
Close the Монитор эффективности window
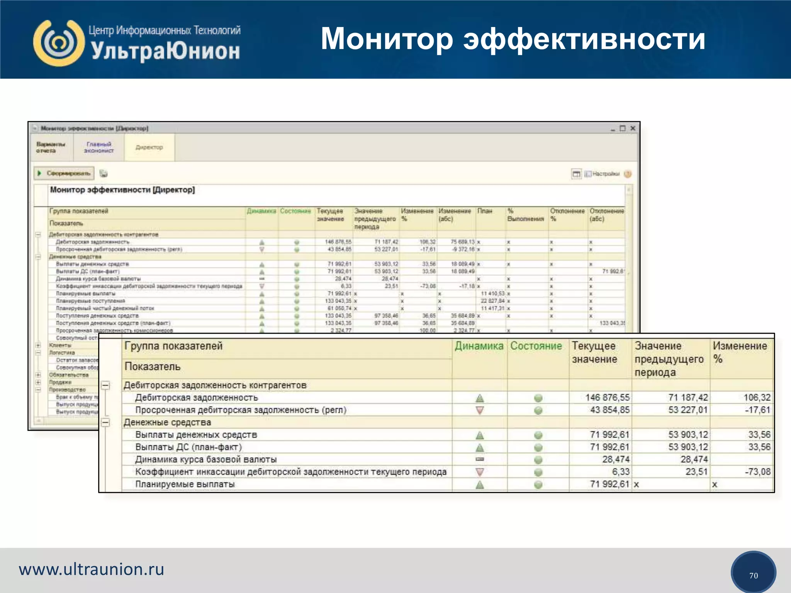click(x=633, y=128)
